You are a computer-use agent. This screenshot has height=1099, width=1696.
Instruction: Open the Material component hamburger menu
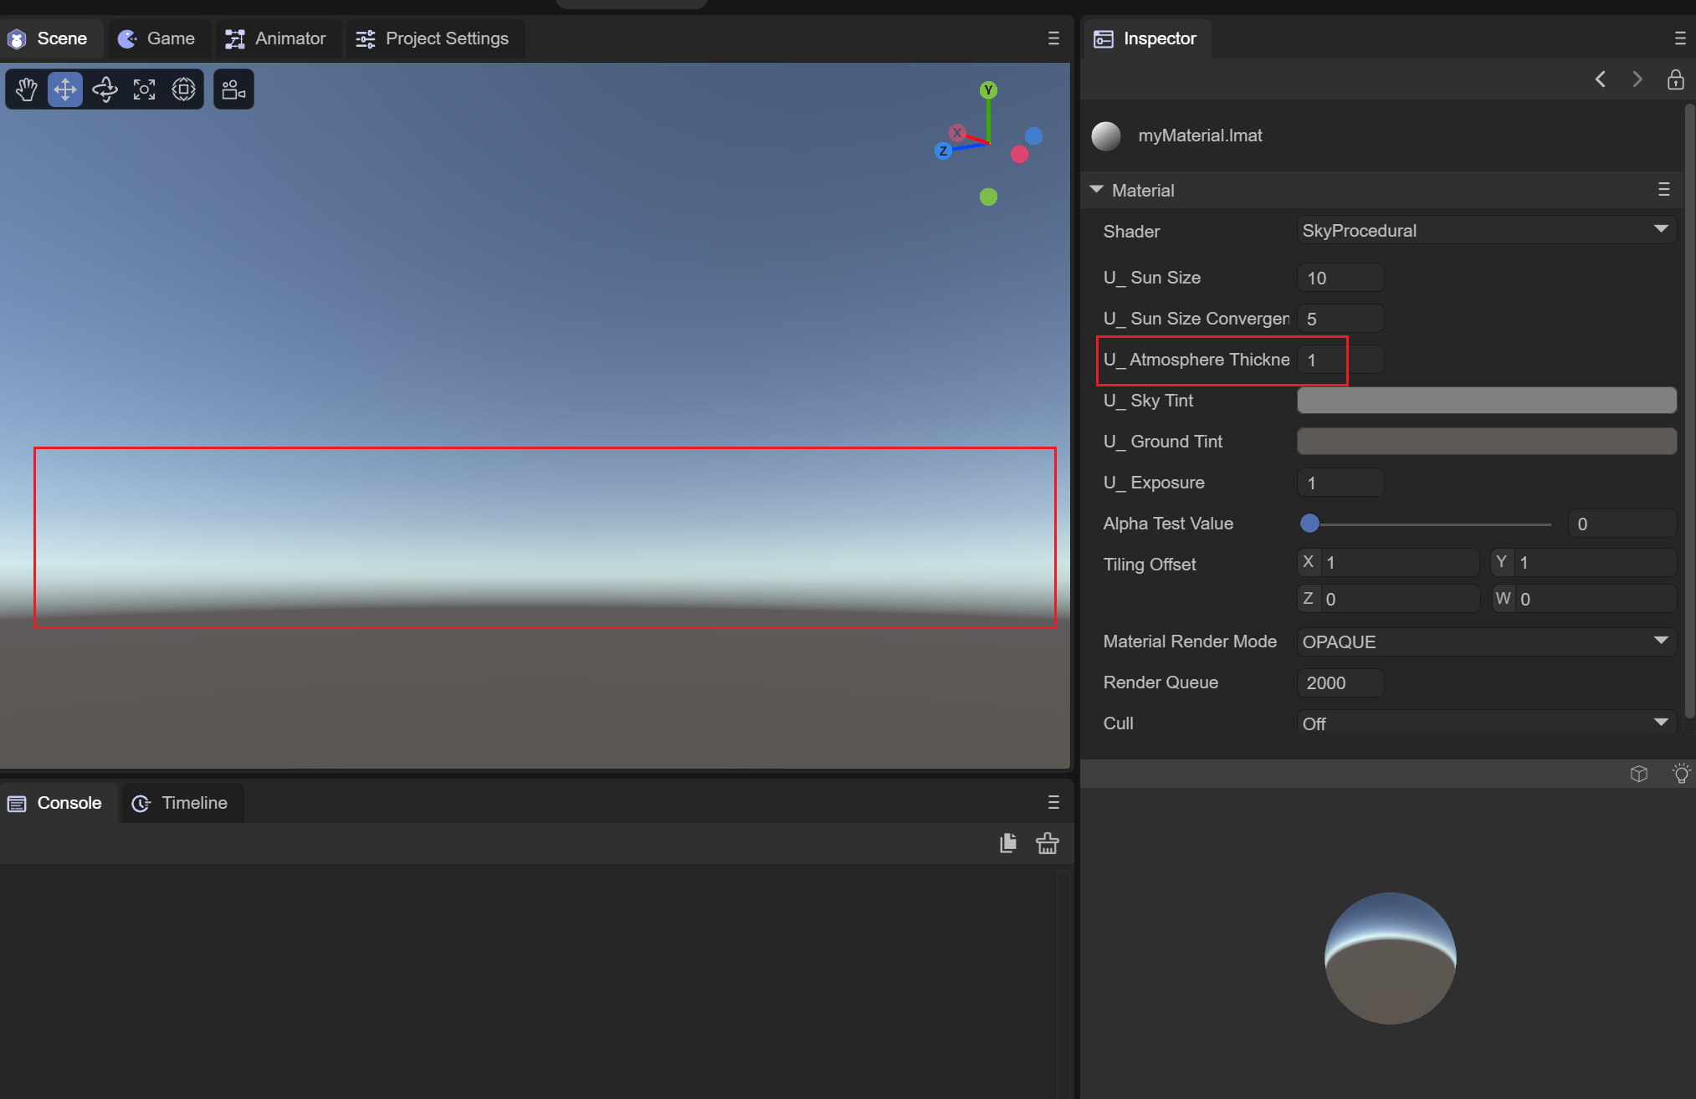(x=1663, y=190)
